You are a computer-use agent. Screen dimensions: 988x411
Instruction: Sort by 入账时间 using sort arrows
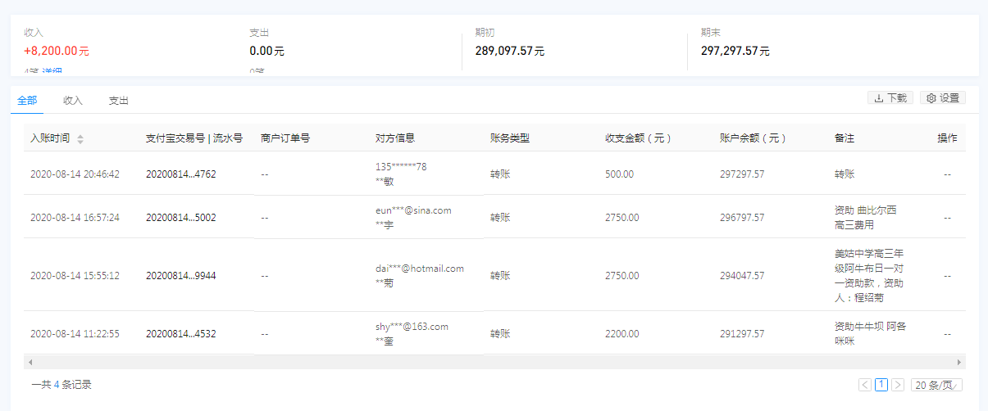tap(80, 139)
